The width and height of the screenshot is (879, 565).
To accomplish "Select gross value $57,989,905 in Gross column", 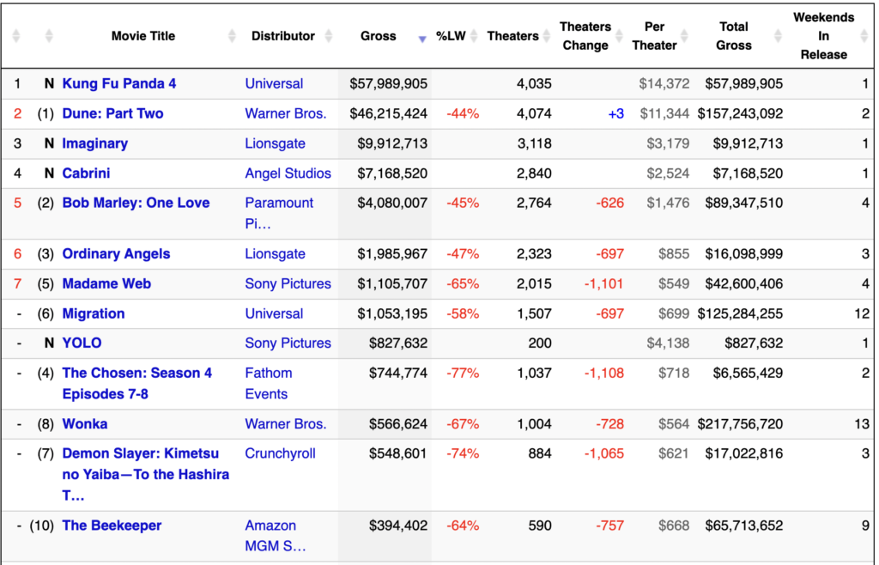I will click(x=388, y=83).
